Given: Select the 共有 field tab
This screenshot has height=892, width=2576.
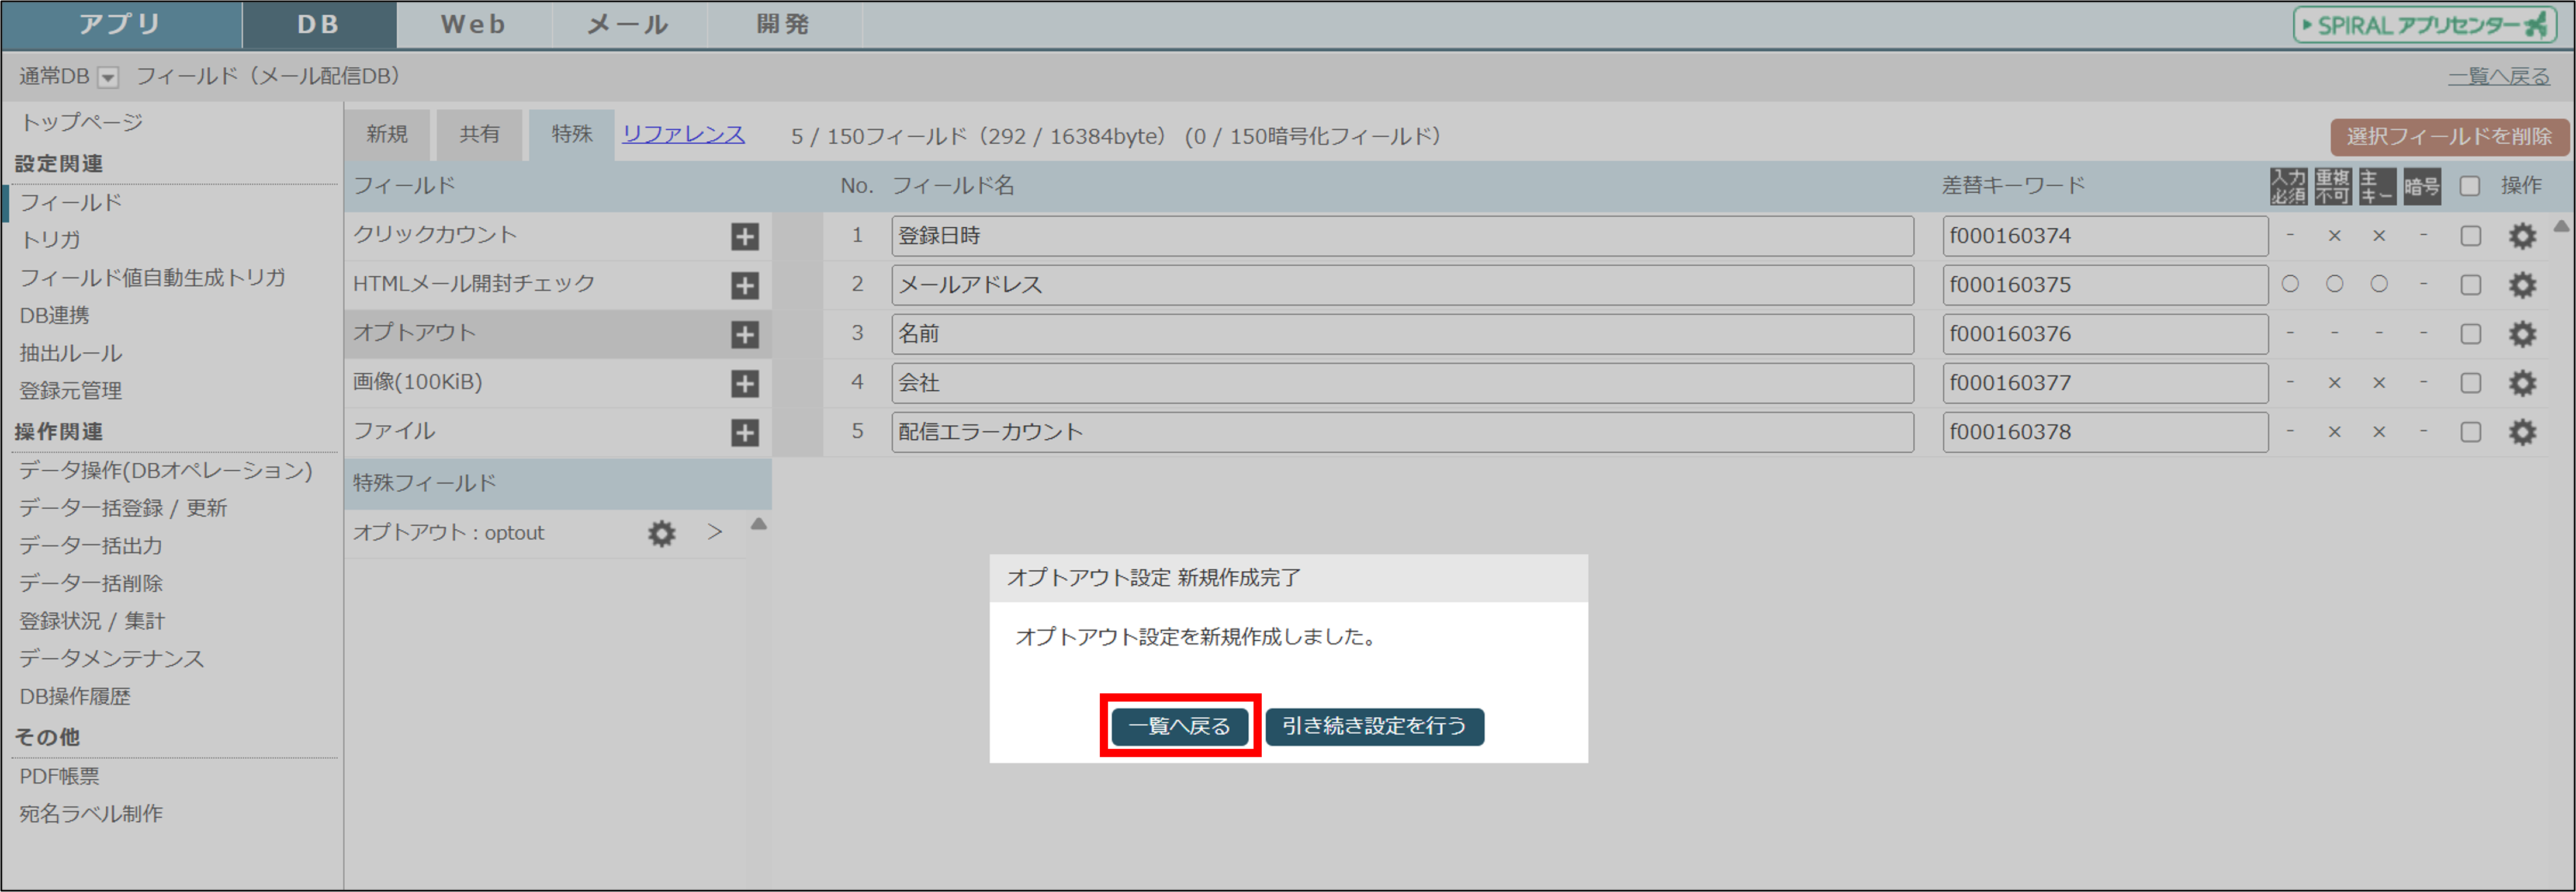Looking at the screenshot, I should [x=479, y=135].
